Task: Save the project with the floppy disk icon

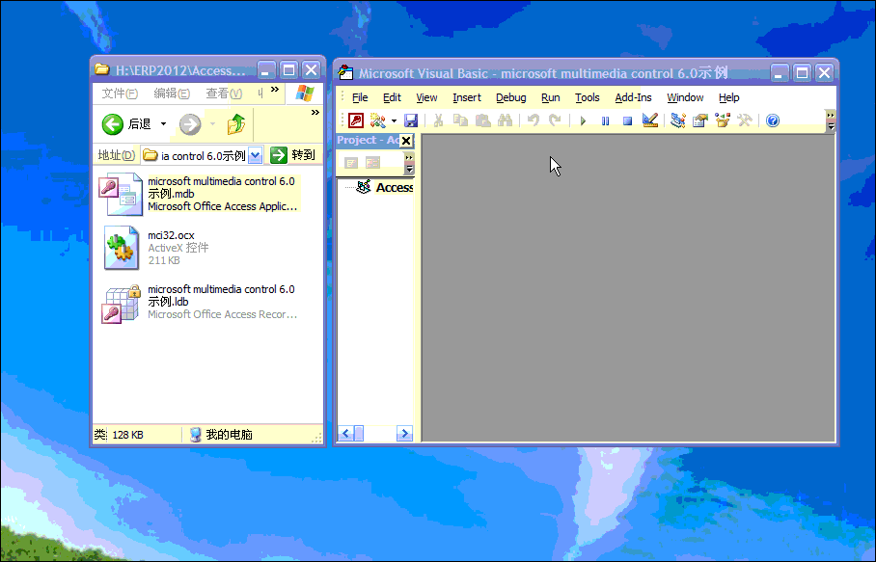Action: 411,120
